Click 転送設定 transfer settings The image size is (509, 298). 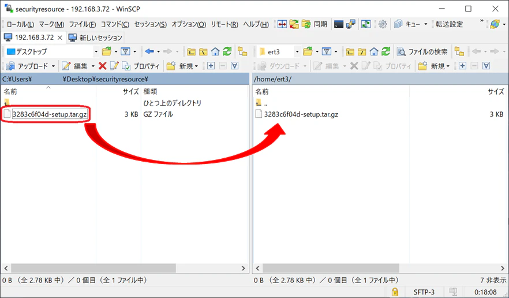point(449,24)
